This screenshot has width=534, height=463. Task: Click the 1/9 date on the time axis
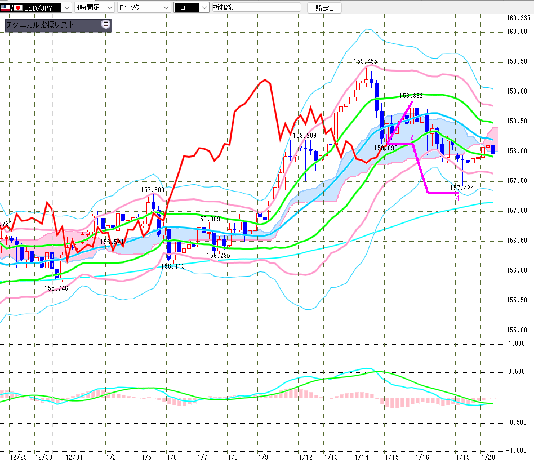[x=262, y=456]
